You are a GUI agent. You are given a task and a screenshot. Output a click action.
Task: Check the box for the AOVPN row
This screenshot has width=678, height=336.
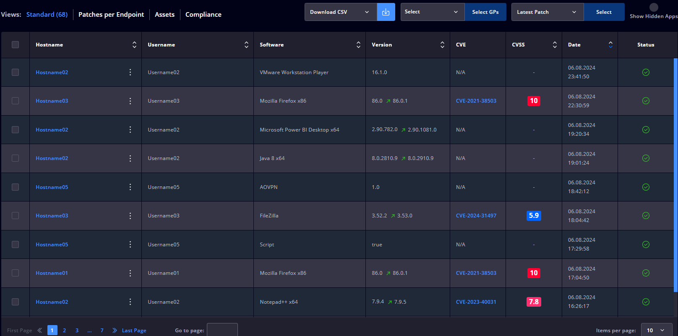[x=16, y=187]
